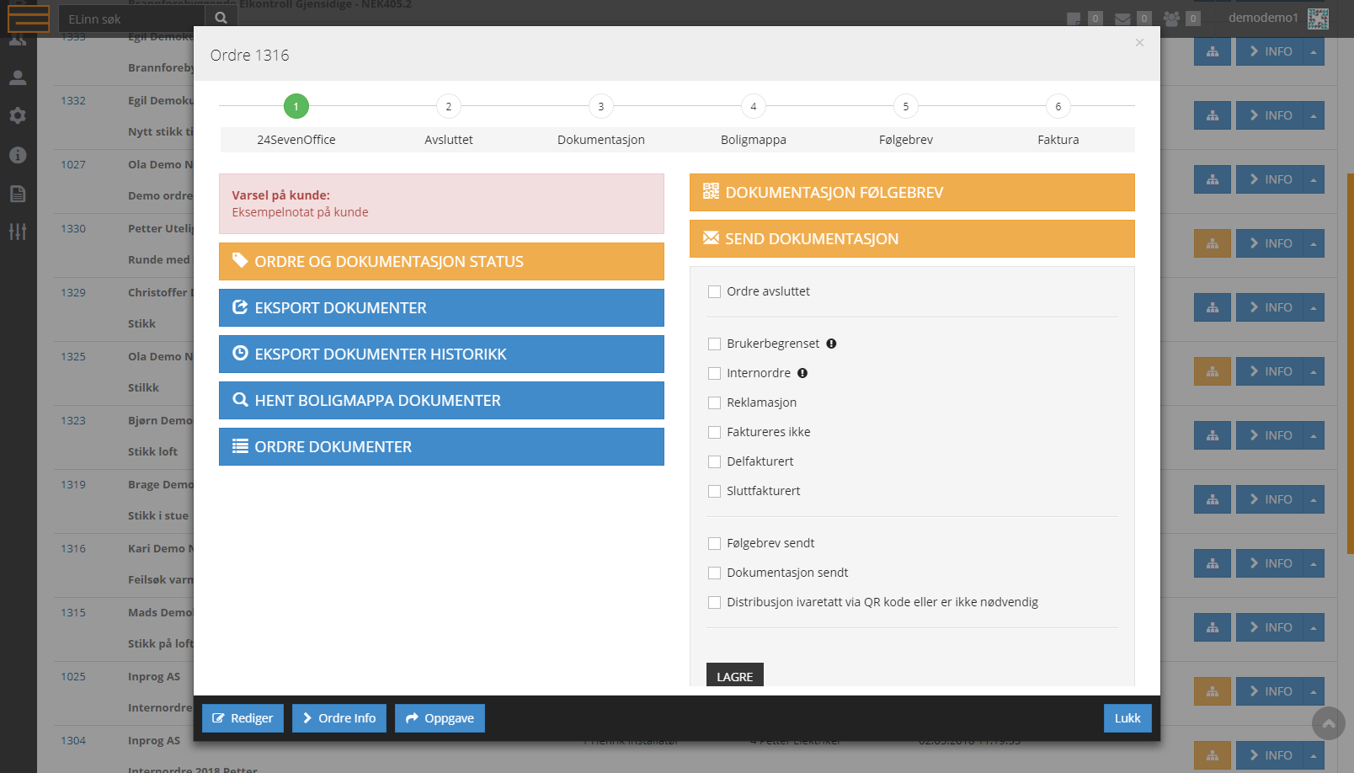Viewport: 1354px width, 773px height.
Task: Expand the DOKUMENTASJON FØLGEBREV panel
Action: click(x=912, y=193)
